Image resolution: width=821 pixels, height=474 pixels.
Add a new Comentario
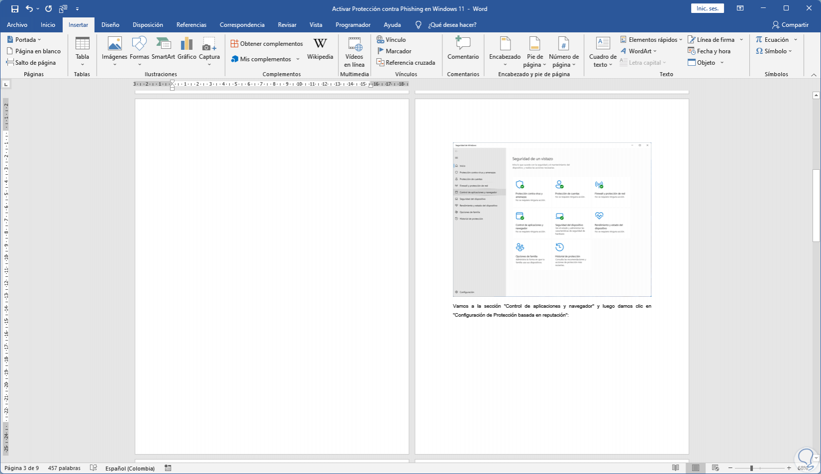click(x=463, y=47)
